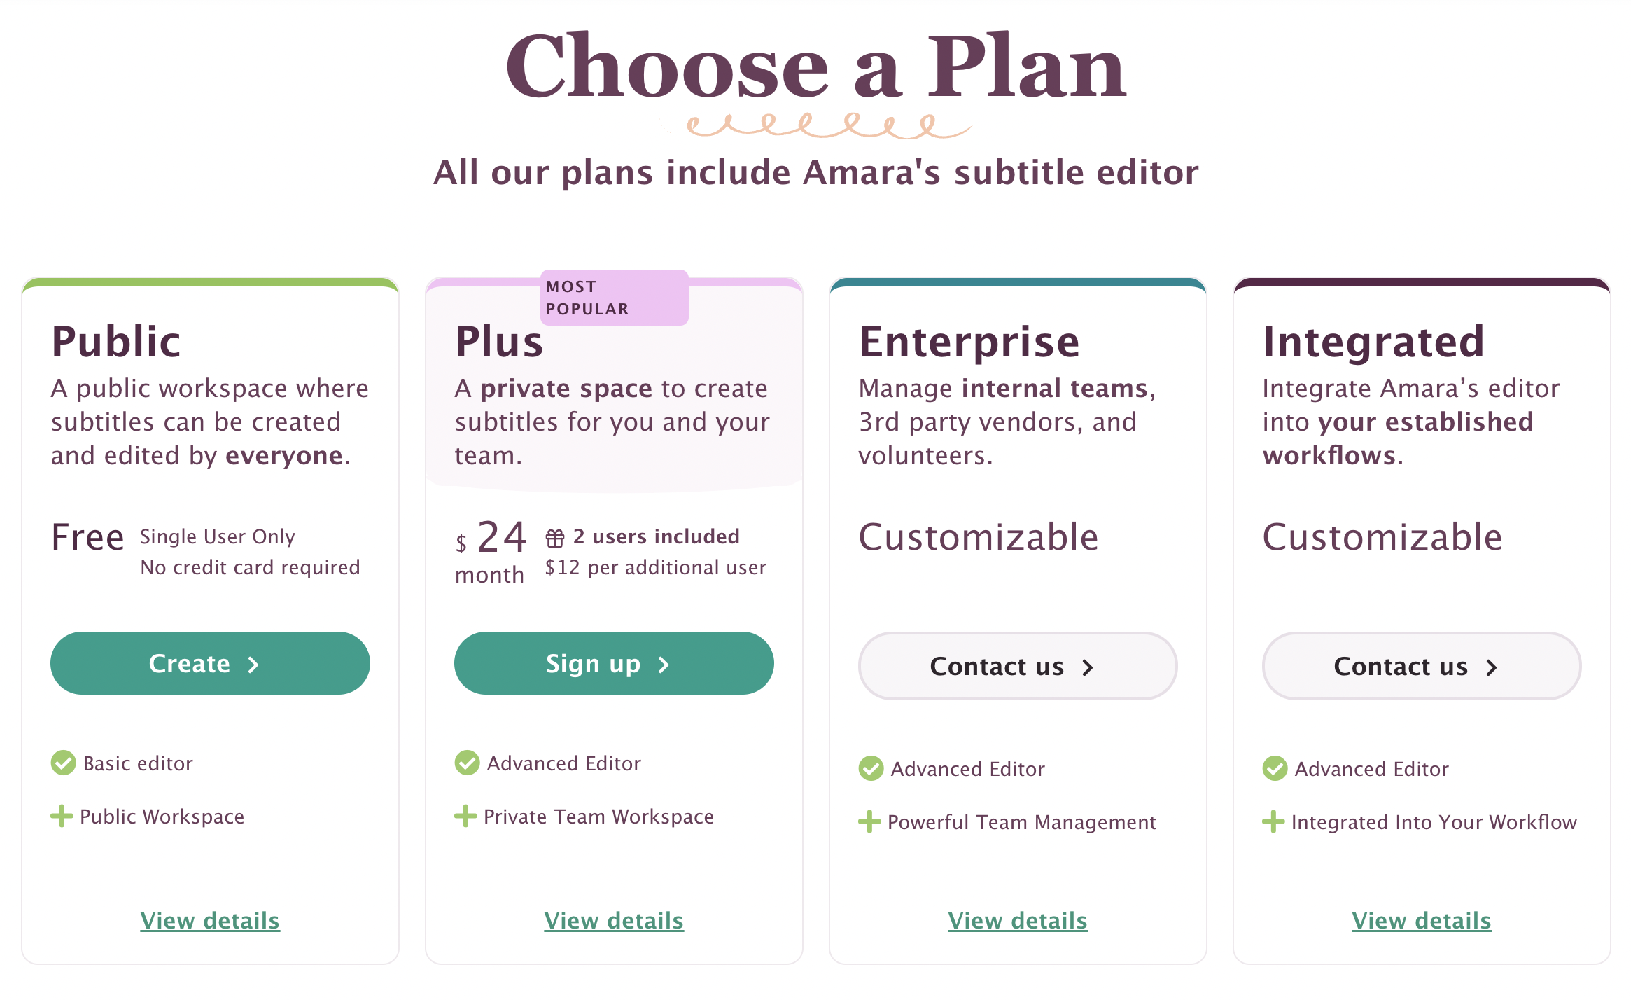Open View details under the Public plan

coord(210,920)
